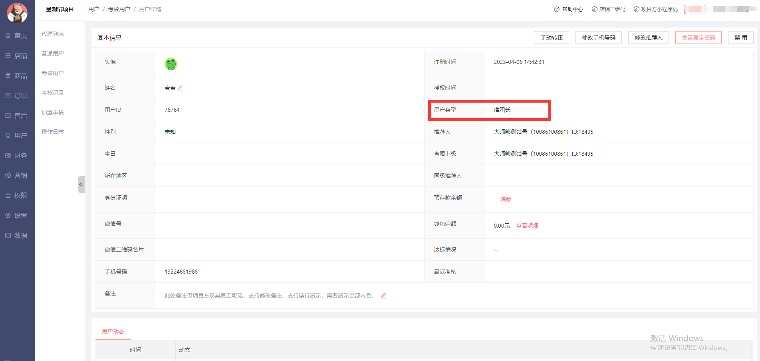Click the edit pencil icon beside the remark text
Image resolution: width=760 pixels, height=361 pixels.
383,296
